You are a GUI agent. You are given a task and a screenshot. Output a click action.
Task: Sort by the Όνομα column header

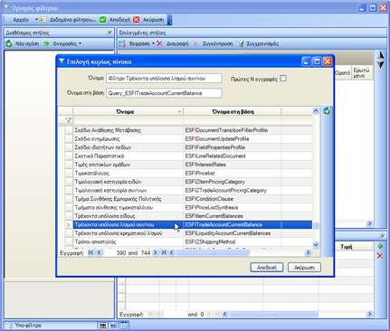click(128, 112)
